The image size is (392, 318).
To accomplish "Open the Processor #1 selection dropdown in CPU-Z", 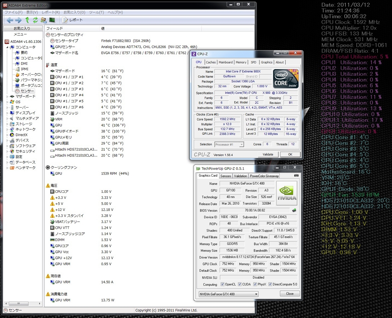I will click(229, 145).
